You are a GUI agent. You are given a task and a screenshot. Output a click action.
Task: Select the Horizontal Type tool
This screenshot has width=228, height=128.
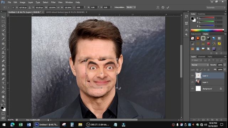(x=3, y=83)
